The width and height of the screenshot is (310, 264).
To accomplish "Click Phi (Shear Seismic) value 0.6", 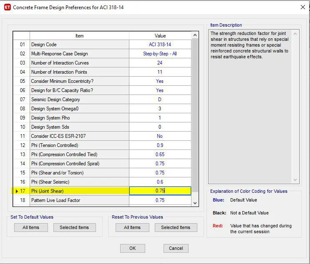I will 160,182.
